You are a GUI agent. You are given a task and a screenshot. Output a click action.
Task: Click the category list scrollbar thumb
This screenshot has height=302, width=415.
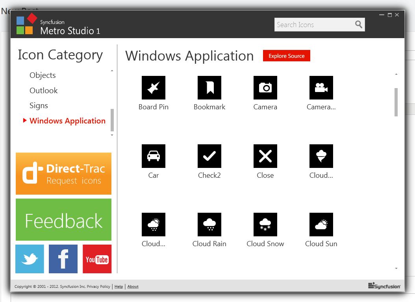[112, 120]
